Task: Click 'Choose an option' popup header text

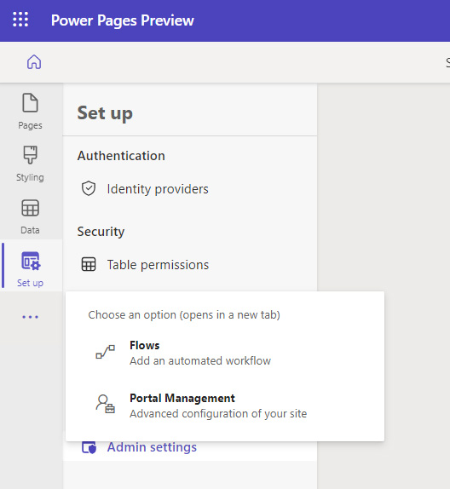Action: click(184, 315)
